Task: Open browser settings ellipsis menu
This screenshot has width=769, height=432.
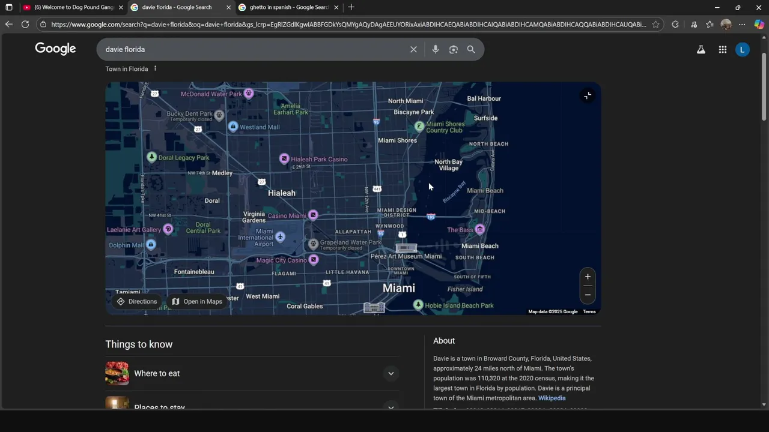Action: pyautogui.click(x=742, y=25)
